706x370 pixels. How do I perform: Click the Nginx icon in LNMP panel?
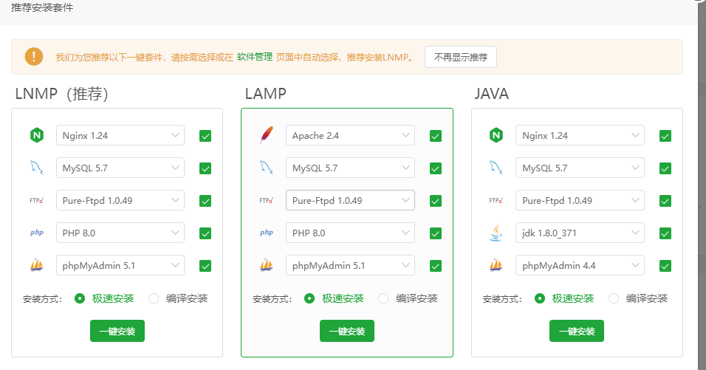click(x=36, y=136)
